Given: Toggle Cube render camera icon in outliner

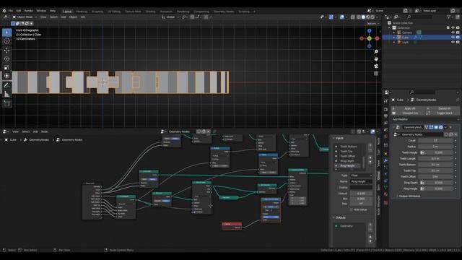Looking at the screenshot, I should point(458,38).
